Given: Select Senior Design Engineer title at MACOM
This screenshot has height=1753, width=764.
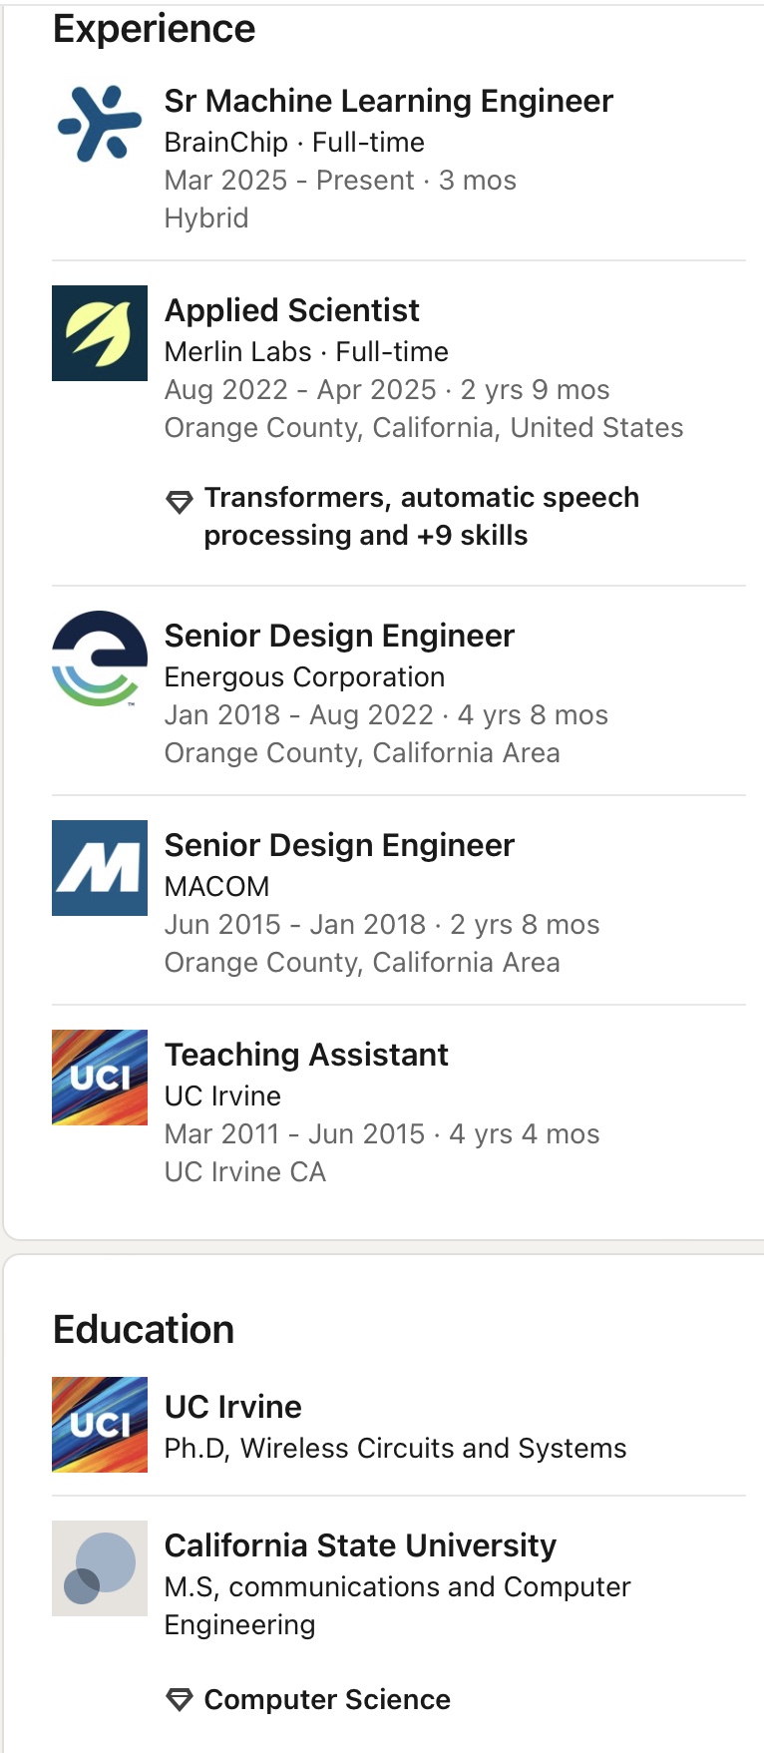Looking at the screenshot, I should pyautogui.click(x=339, y=845).
